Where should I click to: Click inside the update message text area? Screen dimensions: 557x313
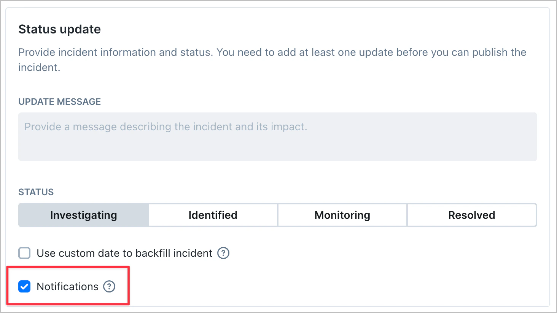pyautogui.click(x=277, y=137)
